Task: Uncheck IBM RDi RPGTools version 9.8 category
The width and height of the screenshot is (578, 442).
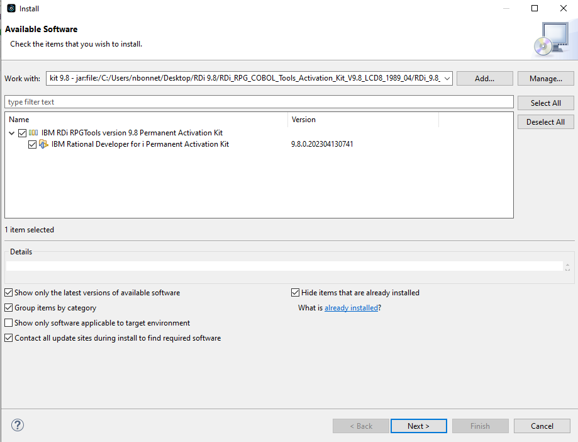Action: (22, 133)
